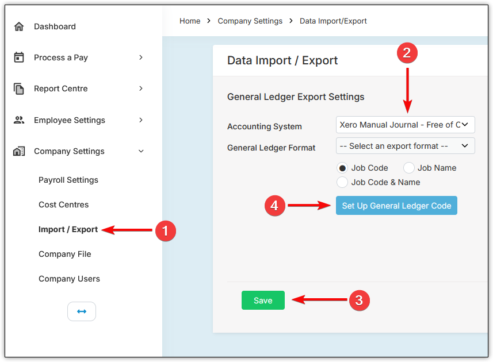Select the Job Code radio button
The height and width of the screenshot is (362, 493).
(x=342, y=168)
